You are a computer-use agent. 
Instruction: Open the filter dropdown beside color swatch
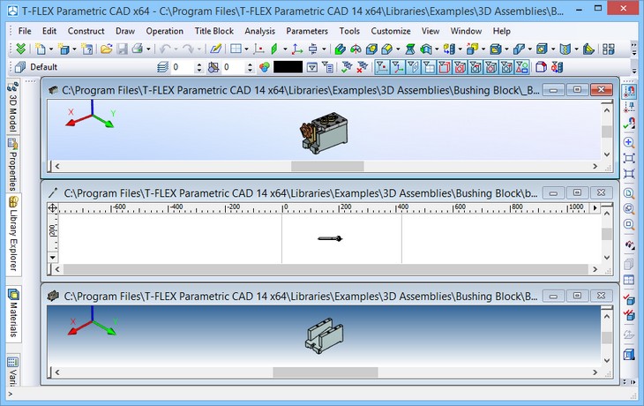click(312, 67)
